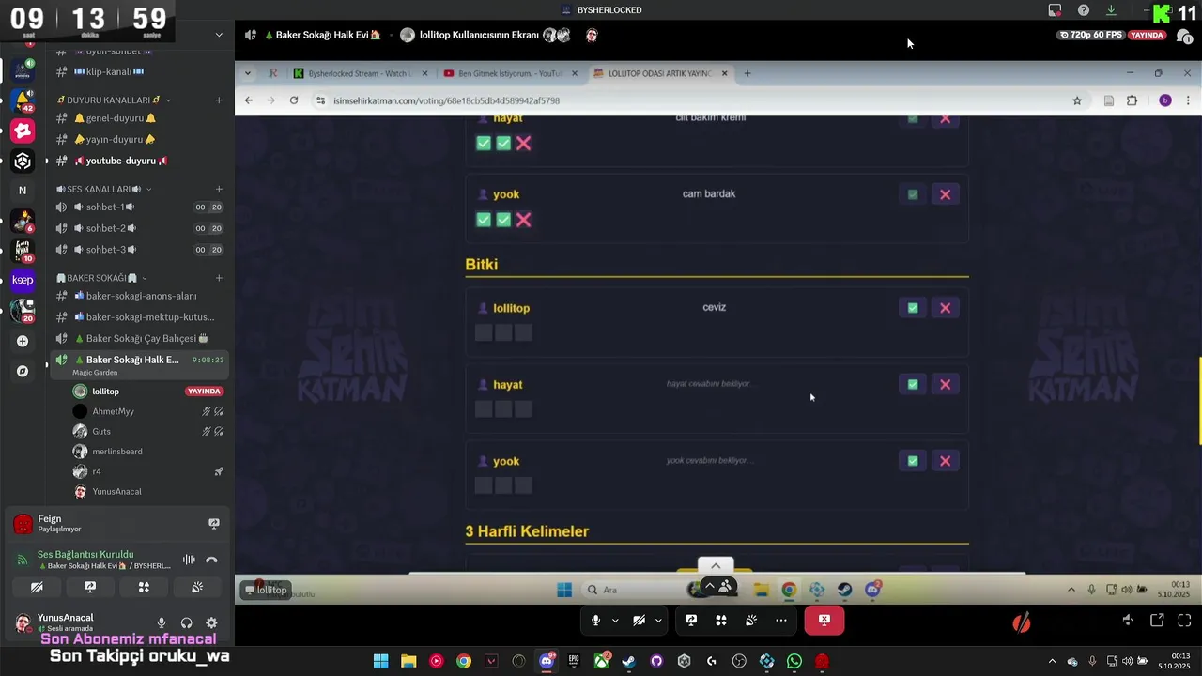Switch to the Bysherlocked Stream browser tab
This screenshot has width=1202, height=676.
click(x=360, y=73)
